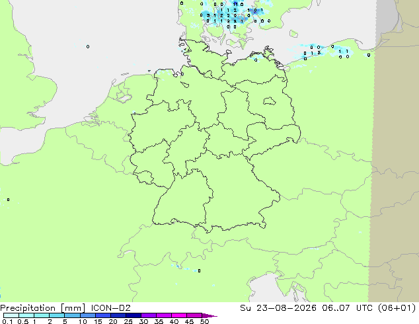Click the time range "06..07"
The width and height of the screenshot is (419, 324).
click(336, 307)
